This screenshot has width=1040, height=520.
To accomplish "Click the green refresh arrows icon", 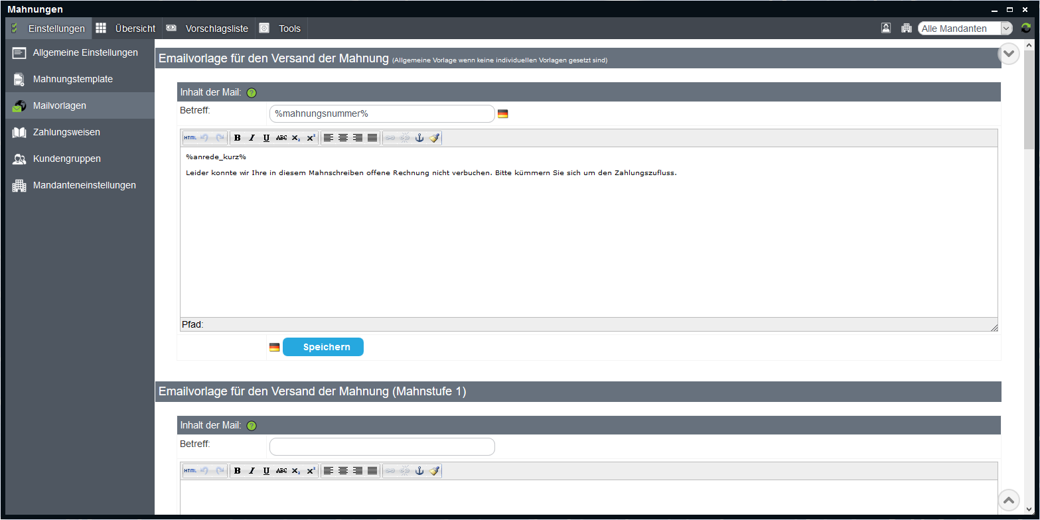I will 1026,29.
